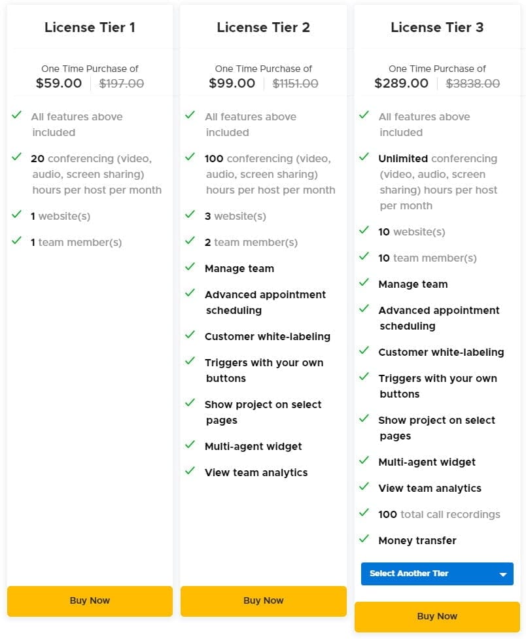526x639 pixels.
Task: Click checkmark beside Tier 2 View team analytics
Action: click(x=190, y=471)
